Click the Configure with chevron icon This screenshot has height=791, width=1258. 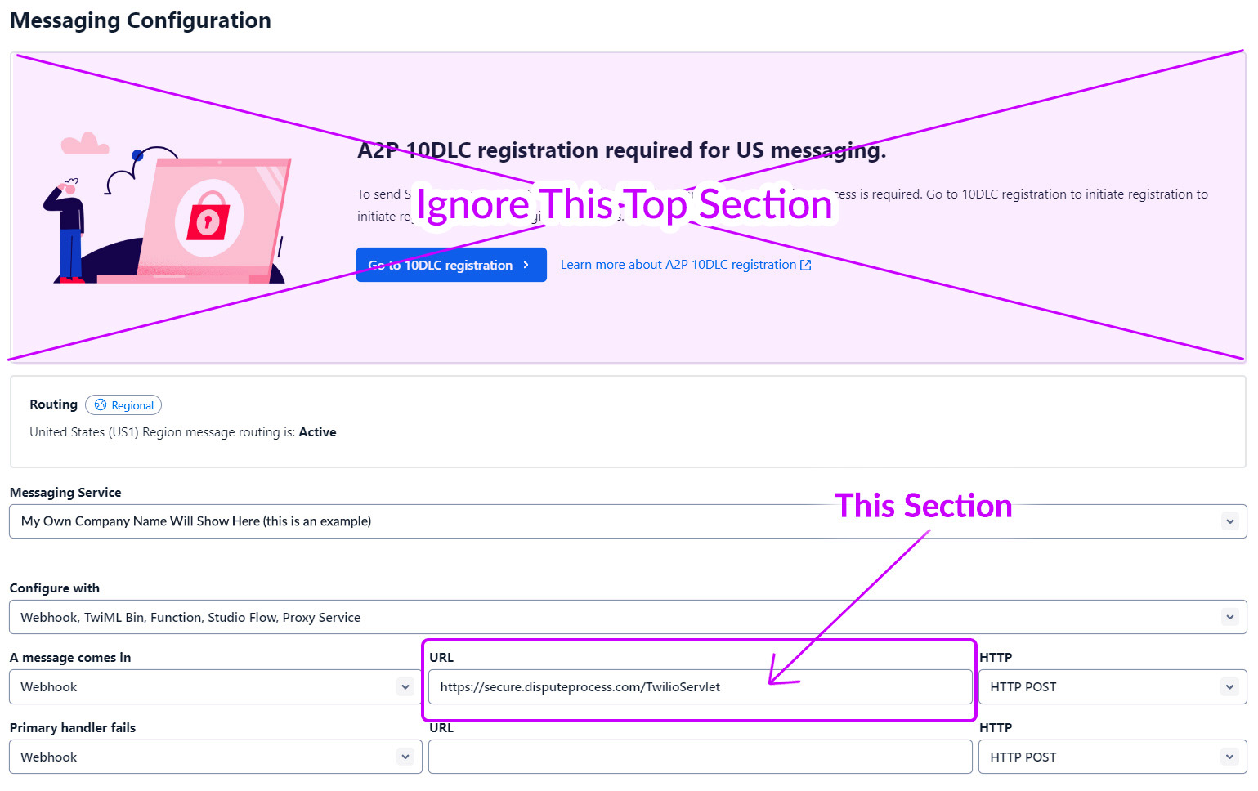point(1229,617)
